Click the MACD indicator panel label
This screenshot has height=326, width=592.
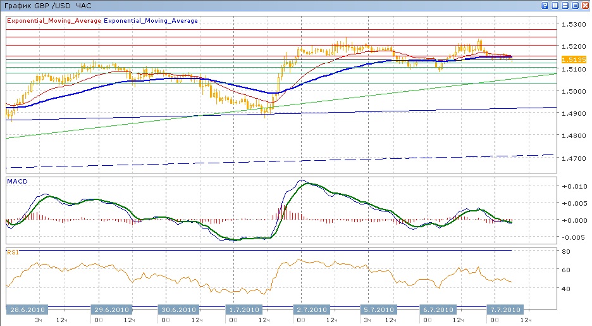tap(16, 182)
